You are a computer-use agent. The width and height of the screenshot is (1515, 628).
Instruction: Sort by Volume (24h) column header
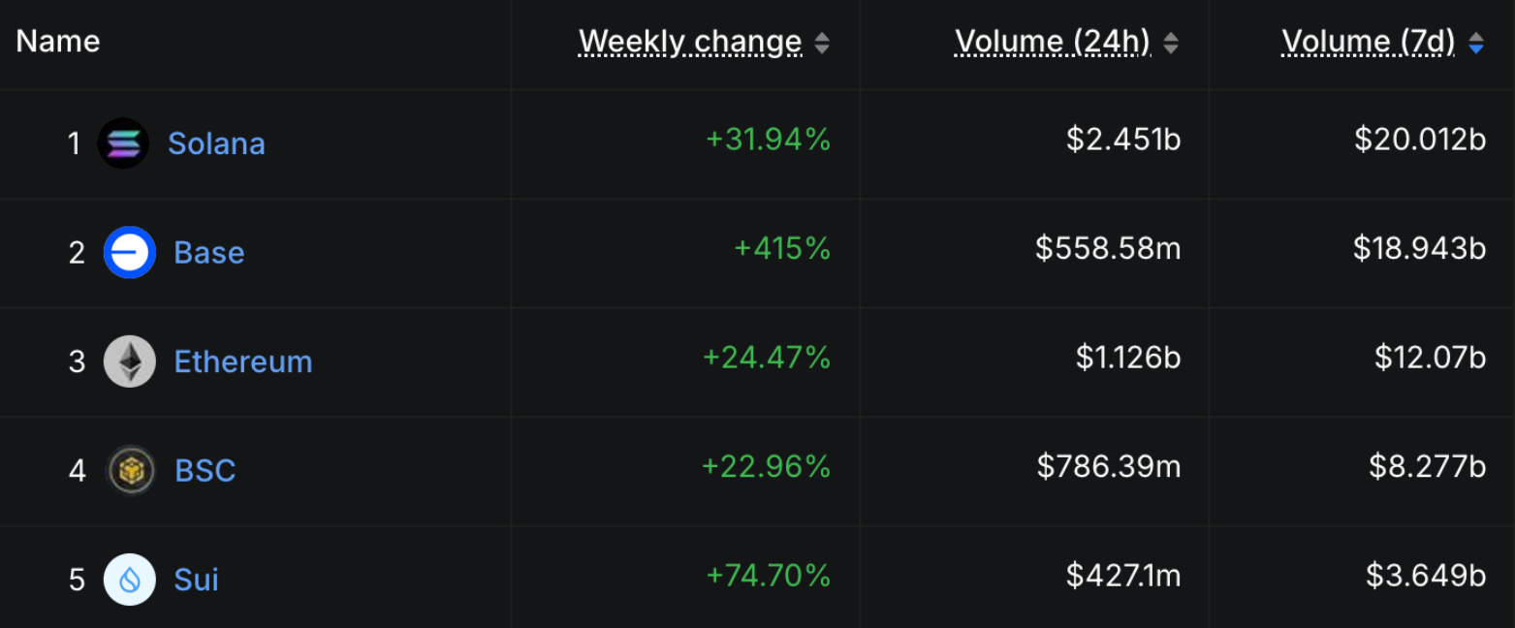tap(1053, 42)
